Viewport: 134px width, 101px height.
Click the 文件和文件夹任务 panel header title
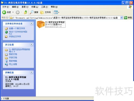[14, 24]
